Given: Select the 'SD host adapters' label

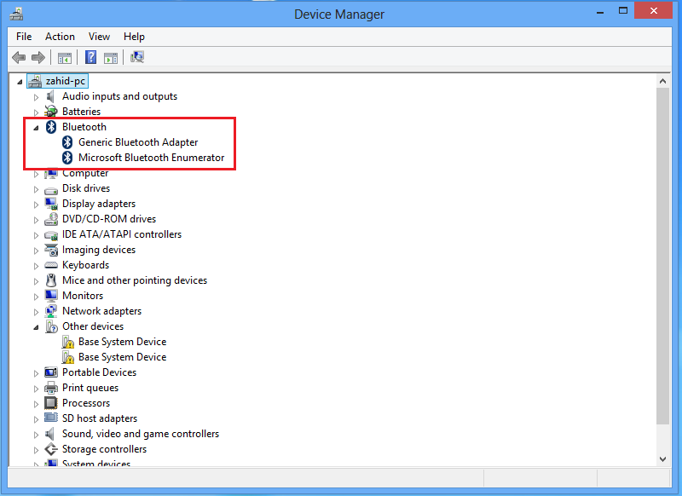Looking at the screenshot, I should click(100, 418).
